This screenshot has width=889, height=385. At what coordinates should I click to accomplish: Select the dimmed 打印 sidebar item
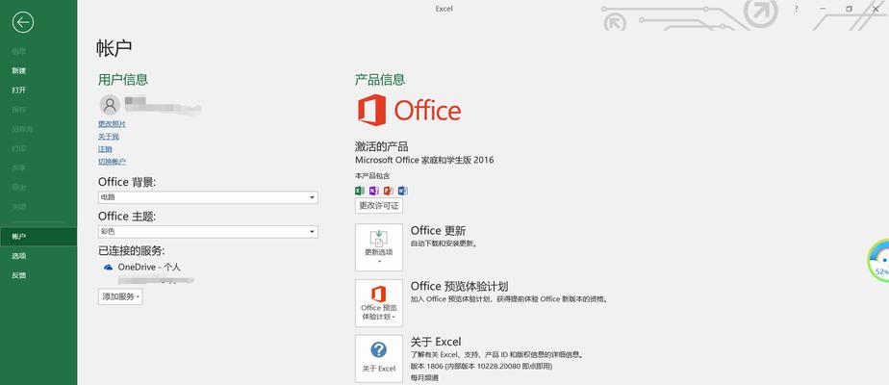coord(18,148)
